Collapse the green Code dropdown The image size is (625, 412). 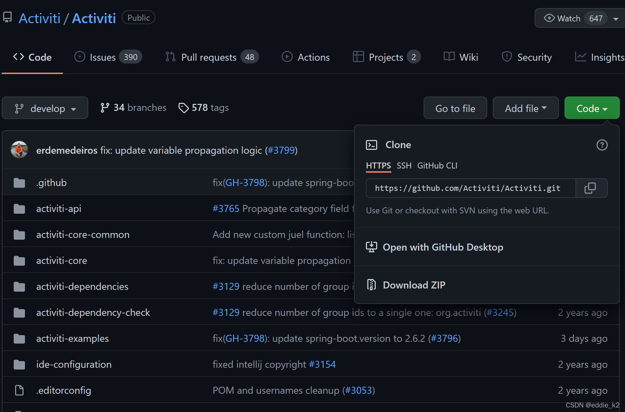click(x=592, y=108)
